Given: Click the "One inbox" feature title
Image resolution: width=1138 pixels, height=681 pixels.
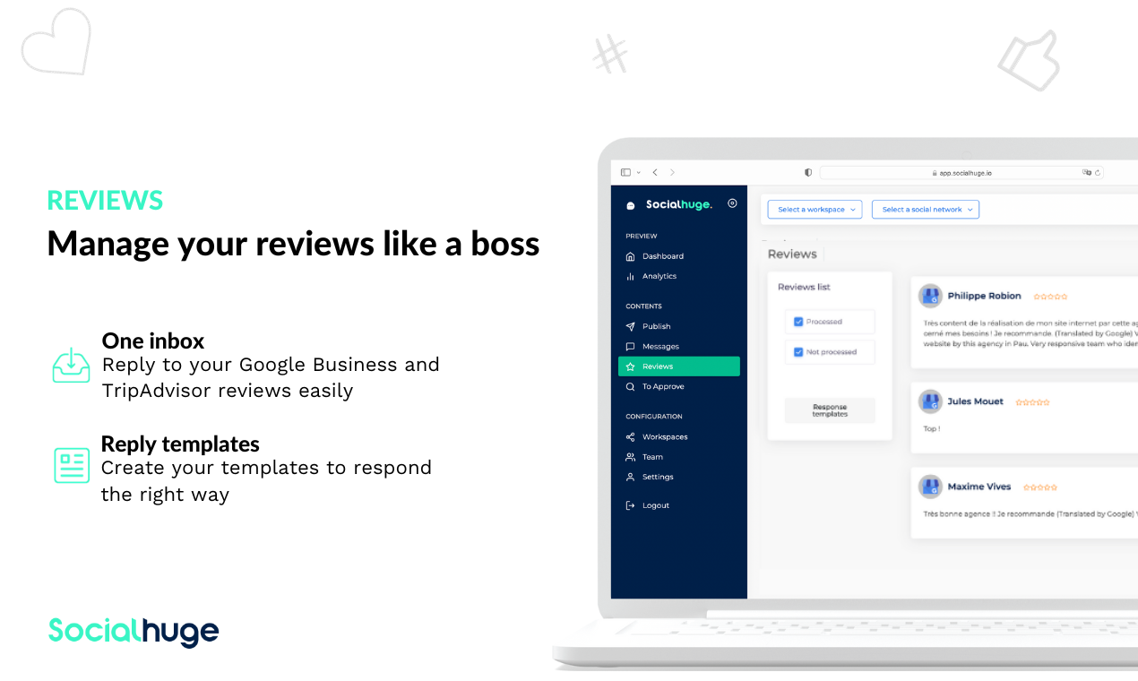Looking at the screenshot, I should [x=153, y=340].
